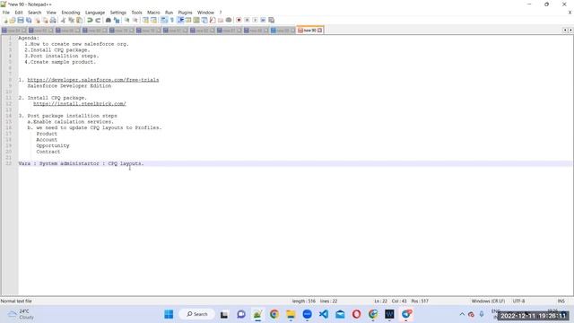Viewport: 574px width, 323px height.
Task: Toggle synchronized vertical scrolling
Action: (x=145, y=20)
